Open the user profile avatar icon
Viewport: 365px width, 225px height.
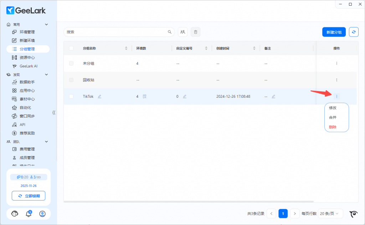point(42,214)
